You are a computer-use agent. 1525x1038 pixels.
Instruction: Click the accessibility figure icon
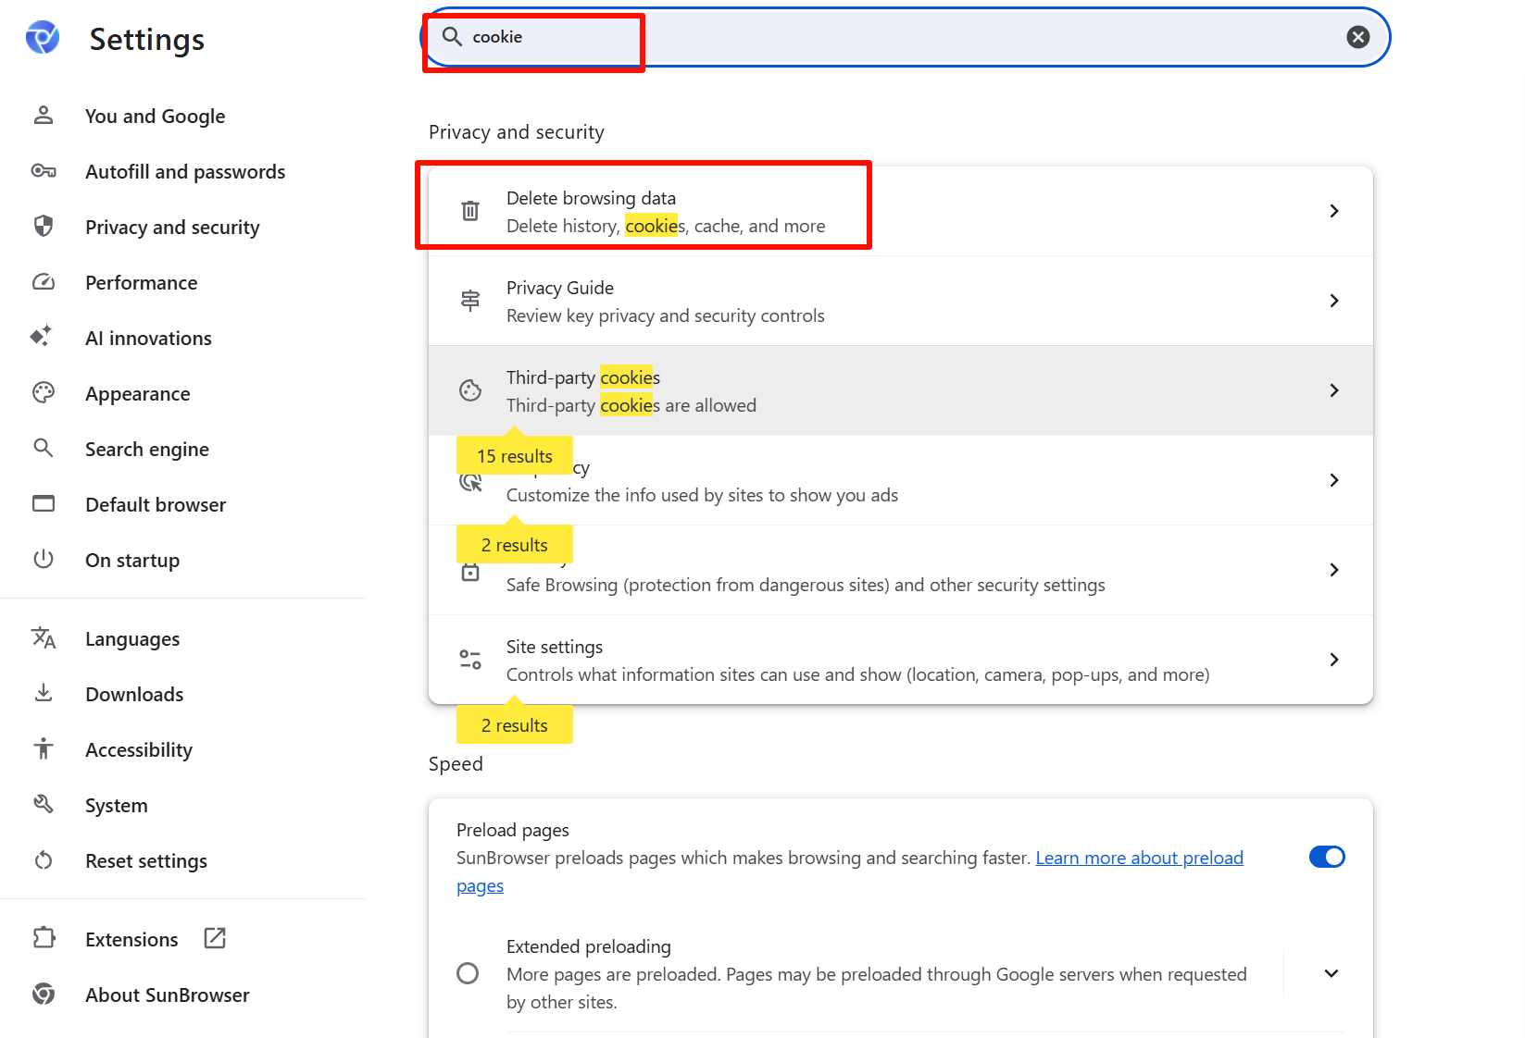44,748
